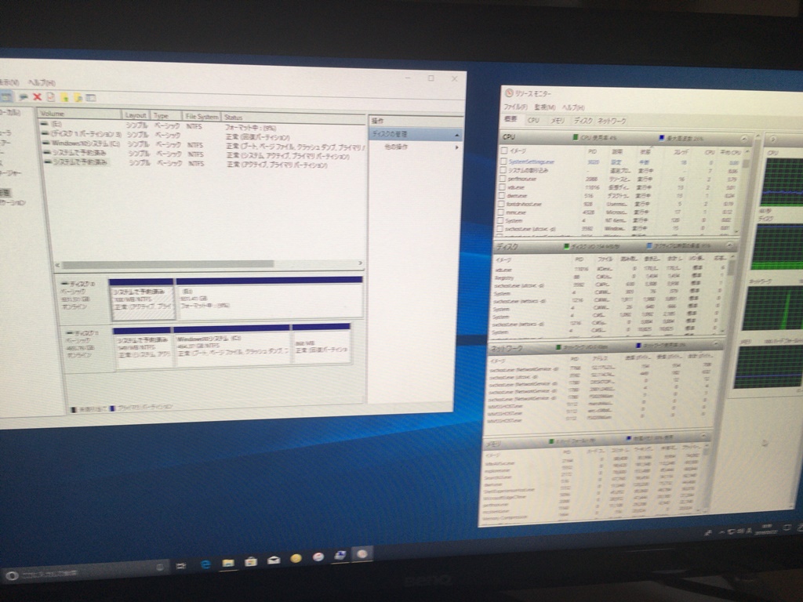Click the Mail app icon on the taskbar
This screenshot has height=602, width=803.
[273, 560]
